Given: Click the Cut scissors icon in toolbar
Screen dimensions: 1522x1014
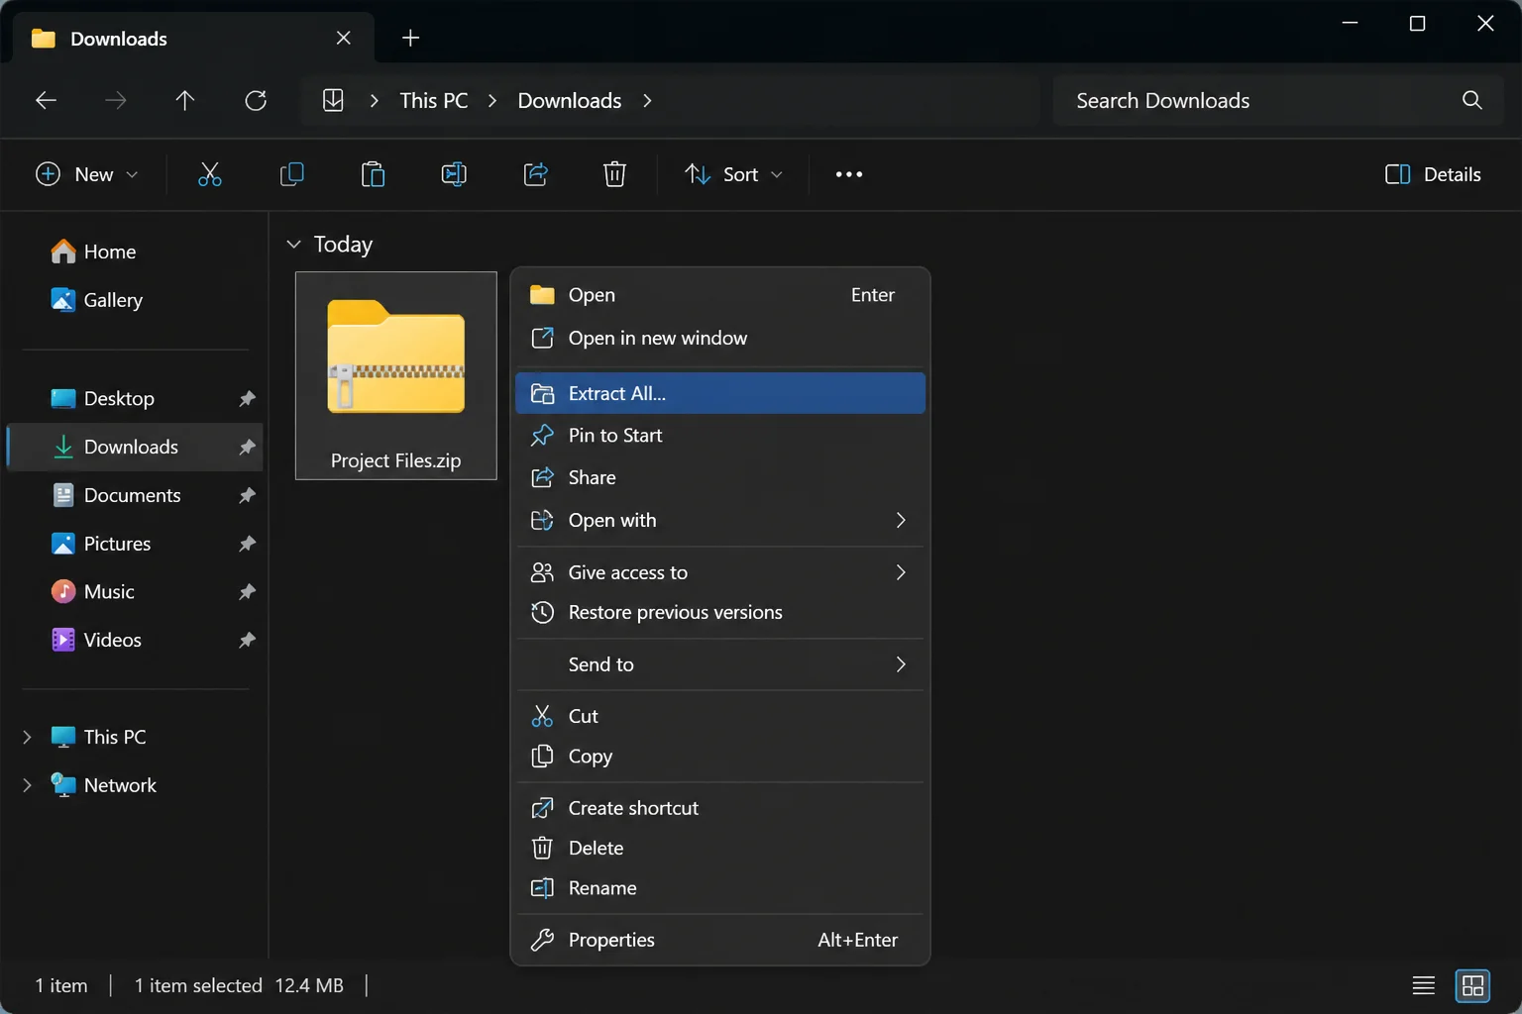Looking at the screenshot, I should click(209, 174).
